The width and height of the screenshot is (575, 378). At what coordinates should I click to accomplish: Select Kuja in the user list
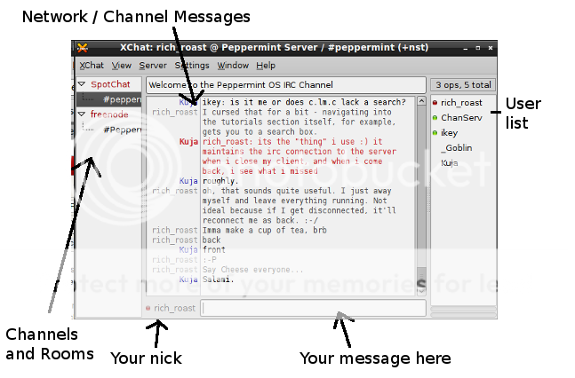pyautogui.click(x=449, y=163)
